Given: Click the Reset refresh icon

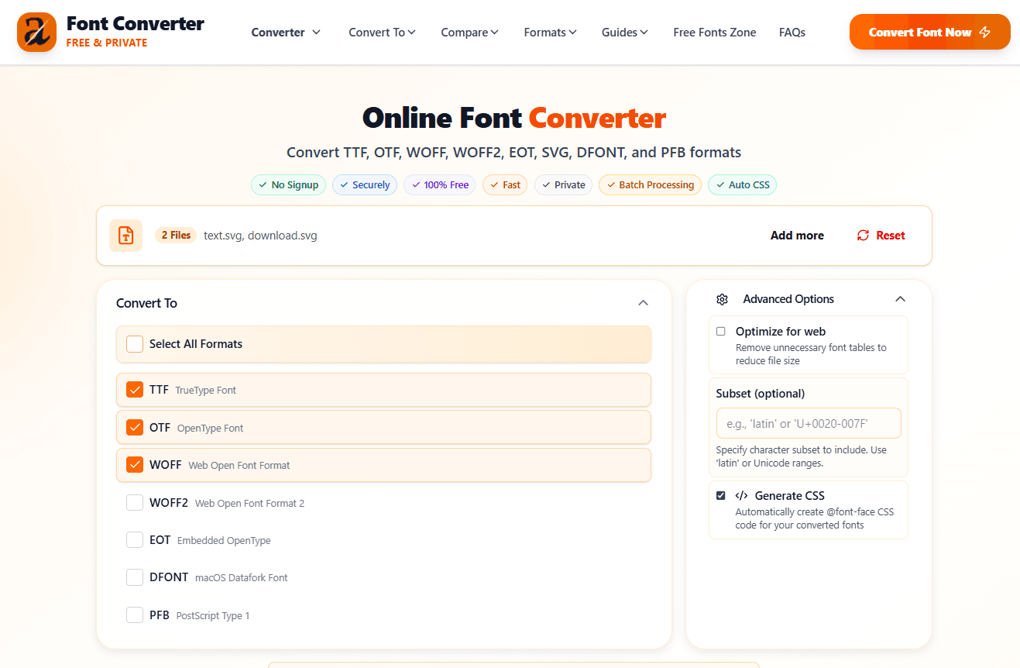Looking at the screenshot, I should tap(863, 235).
